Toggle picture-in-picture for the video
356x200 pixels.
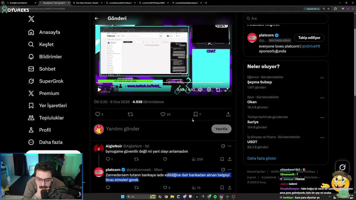[218, 90]
